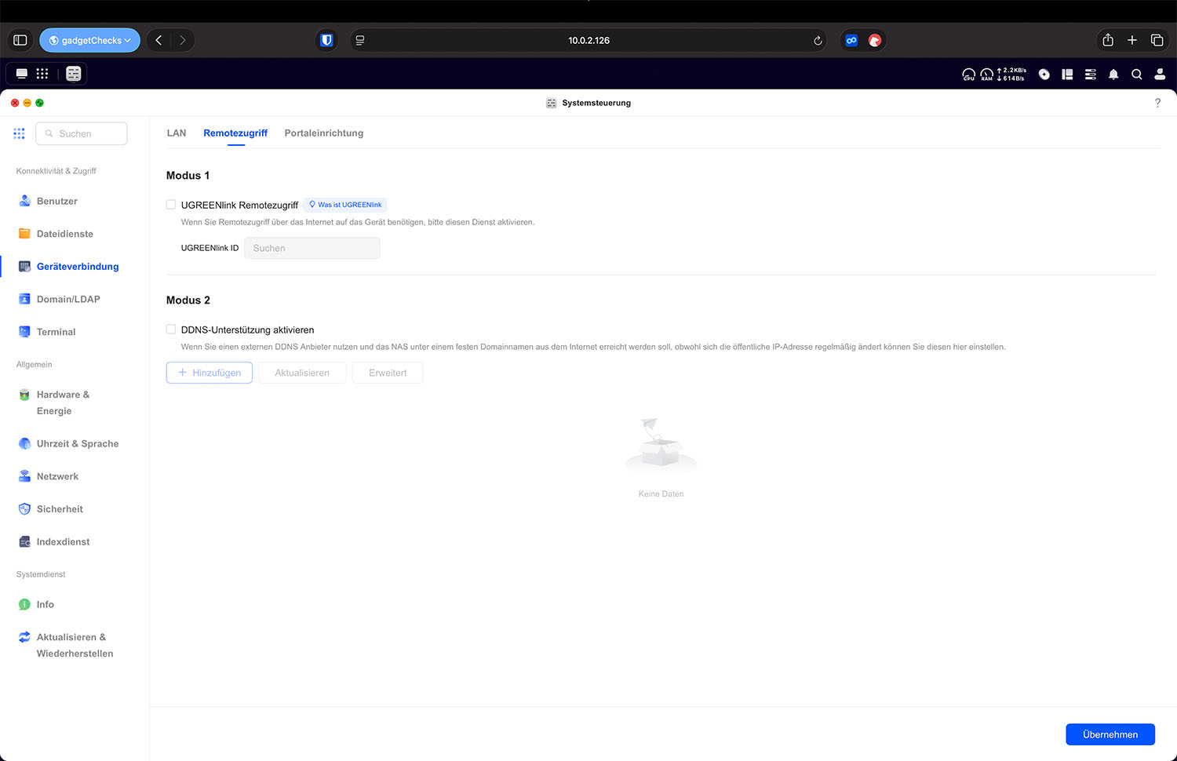Screen dimensions: 1177x761
Task: Open the user account icon in top bar
Action: [x=1160, y=75]
